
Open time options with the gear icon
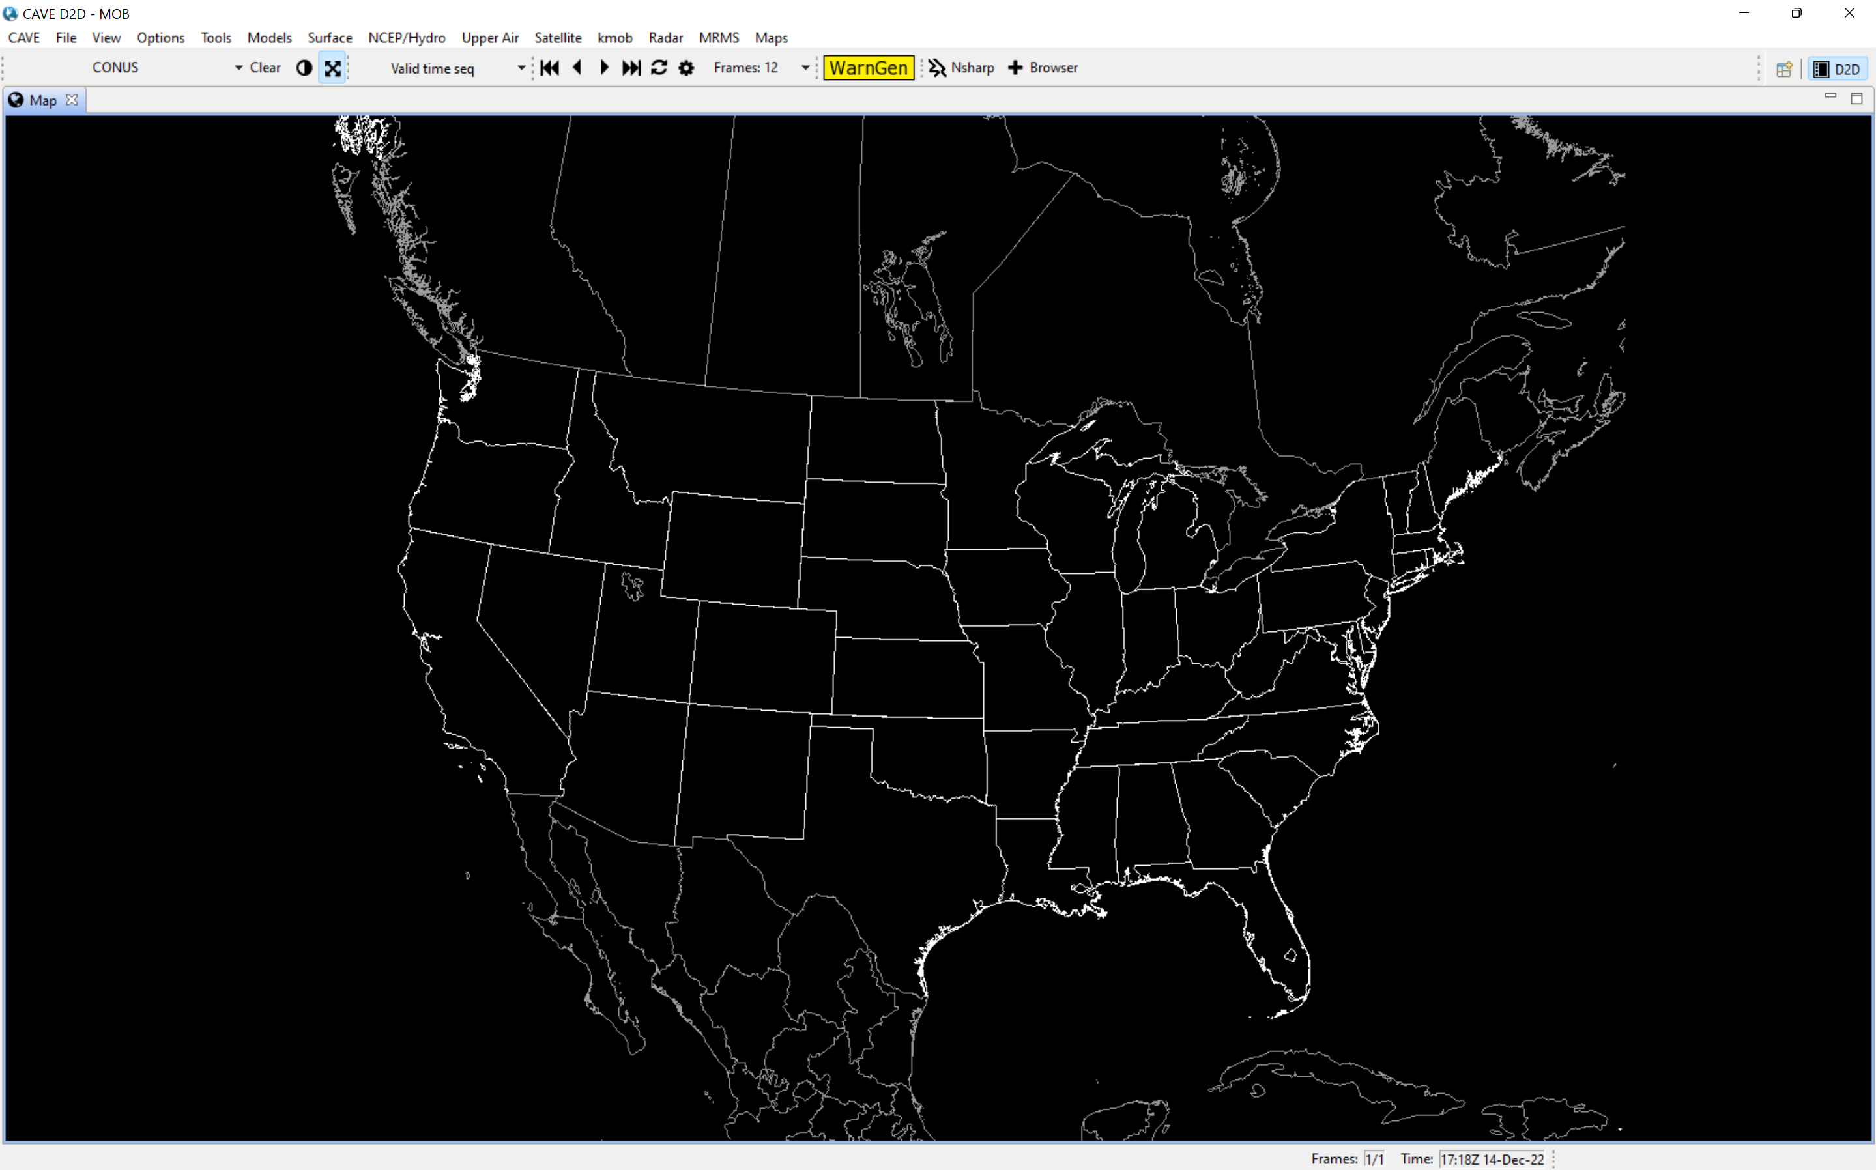[686, 68]
